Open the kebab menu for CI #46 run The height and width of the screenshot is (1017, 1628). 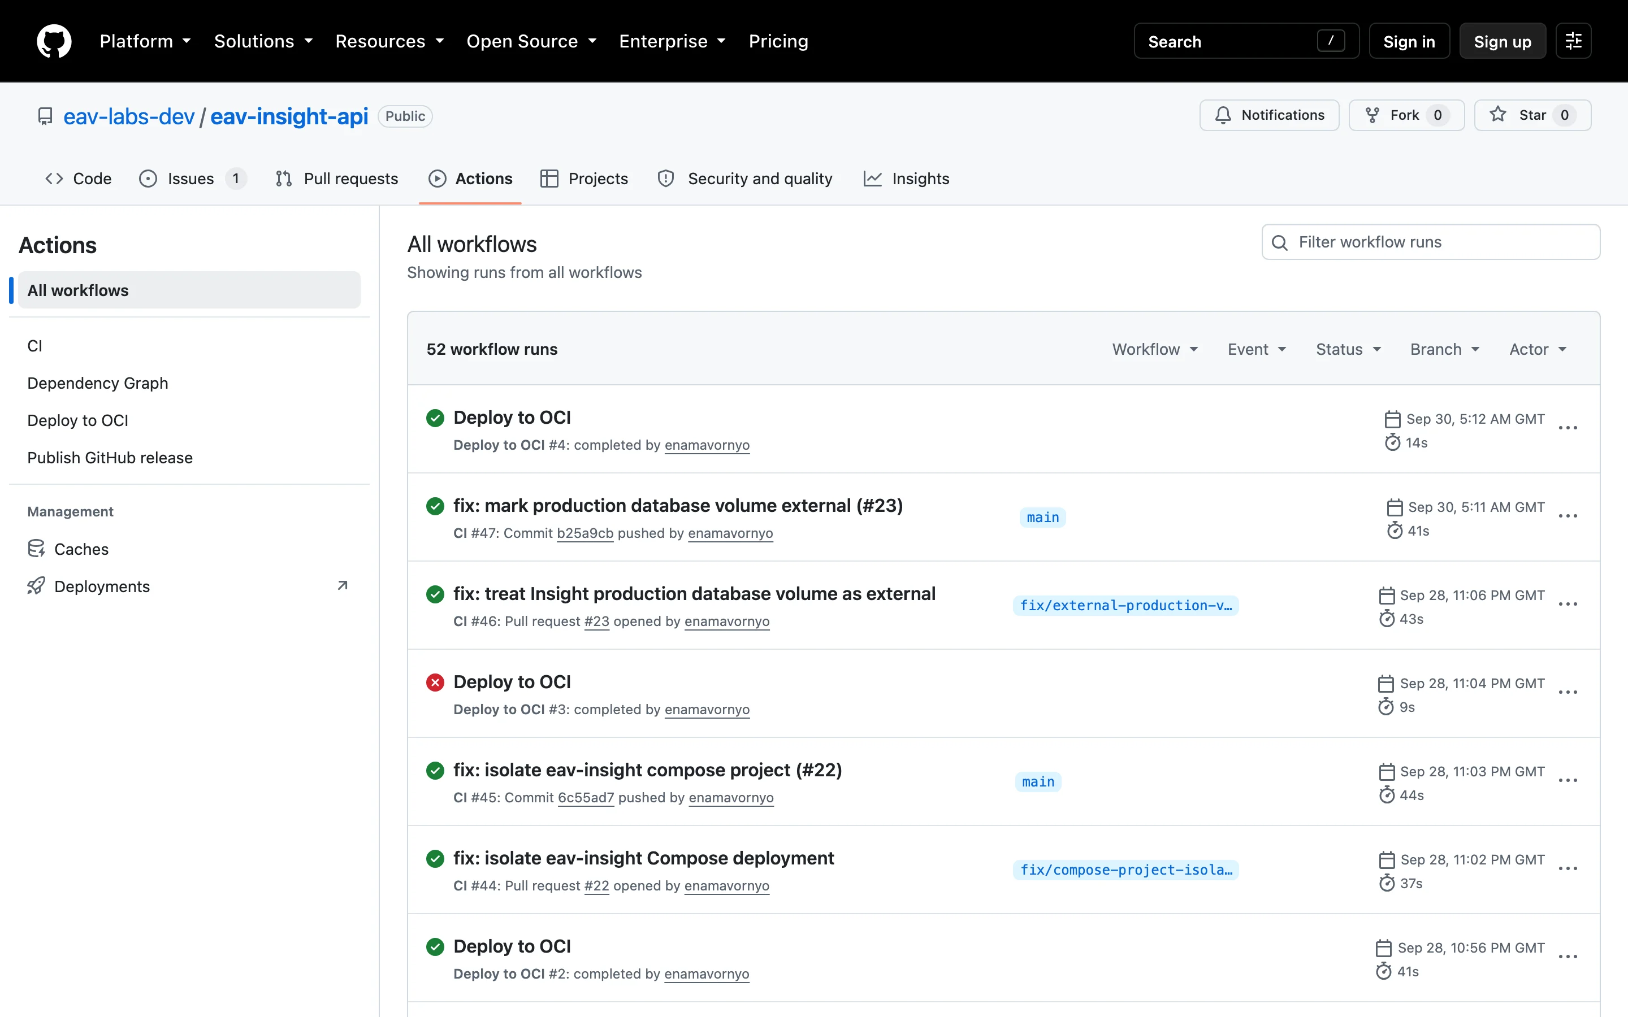click(1568, 605)
